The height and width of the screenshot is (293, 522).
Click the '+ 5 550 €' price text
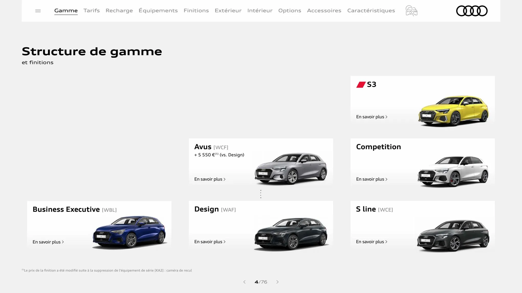219,155
